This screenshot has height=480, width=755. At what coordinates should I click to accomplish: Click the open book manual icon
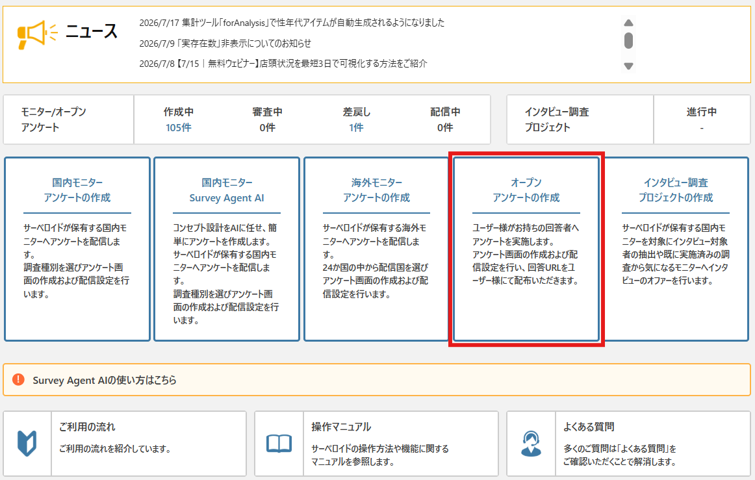pyautogui.click(x=279, y=444)
